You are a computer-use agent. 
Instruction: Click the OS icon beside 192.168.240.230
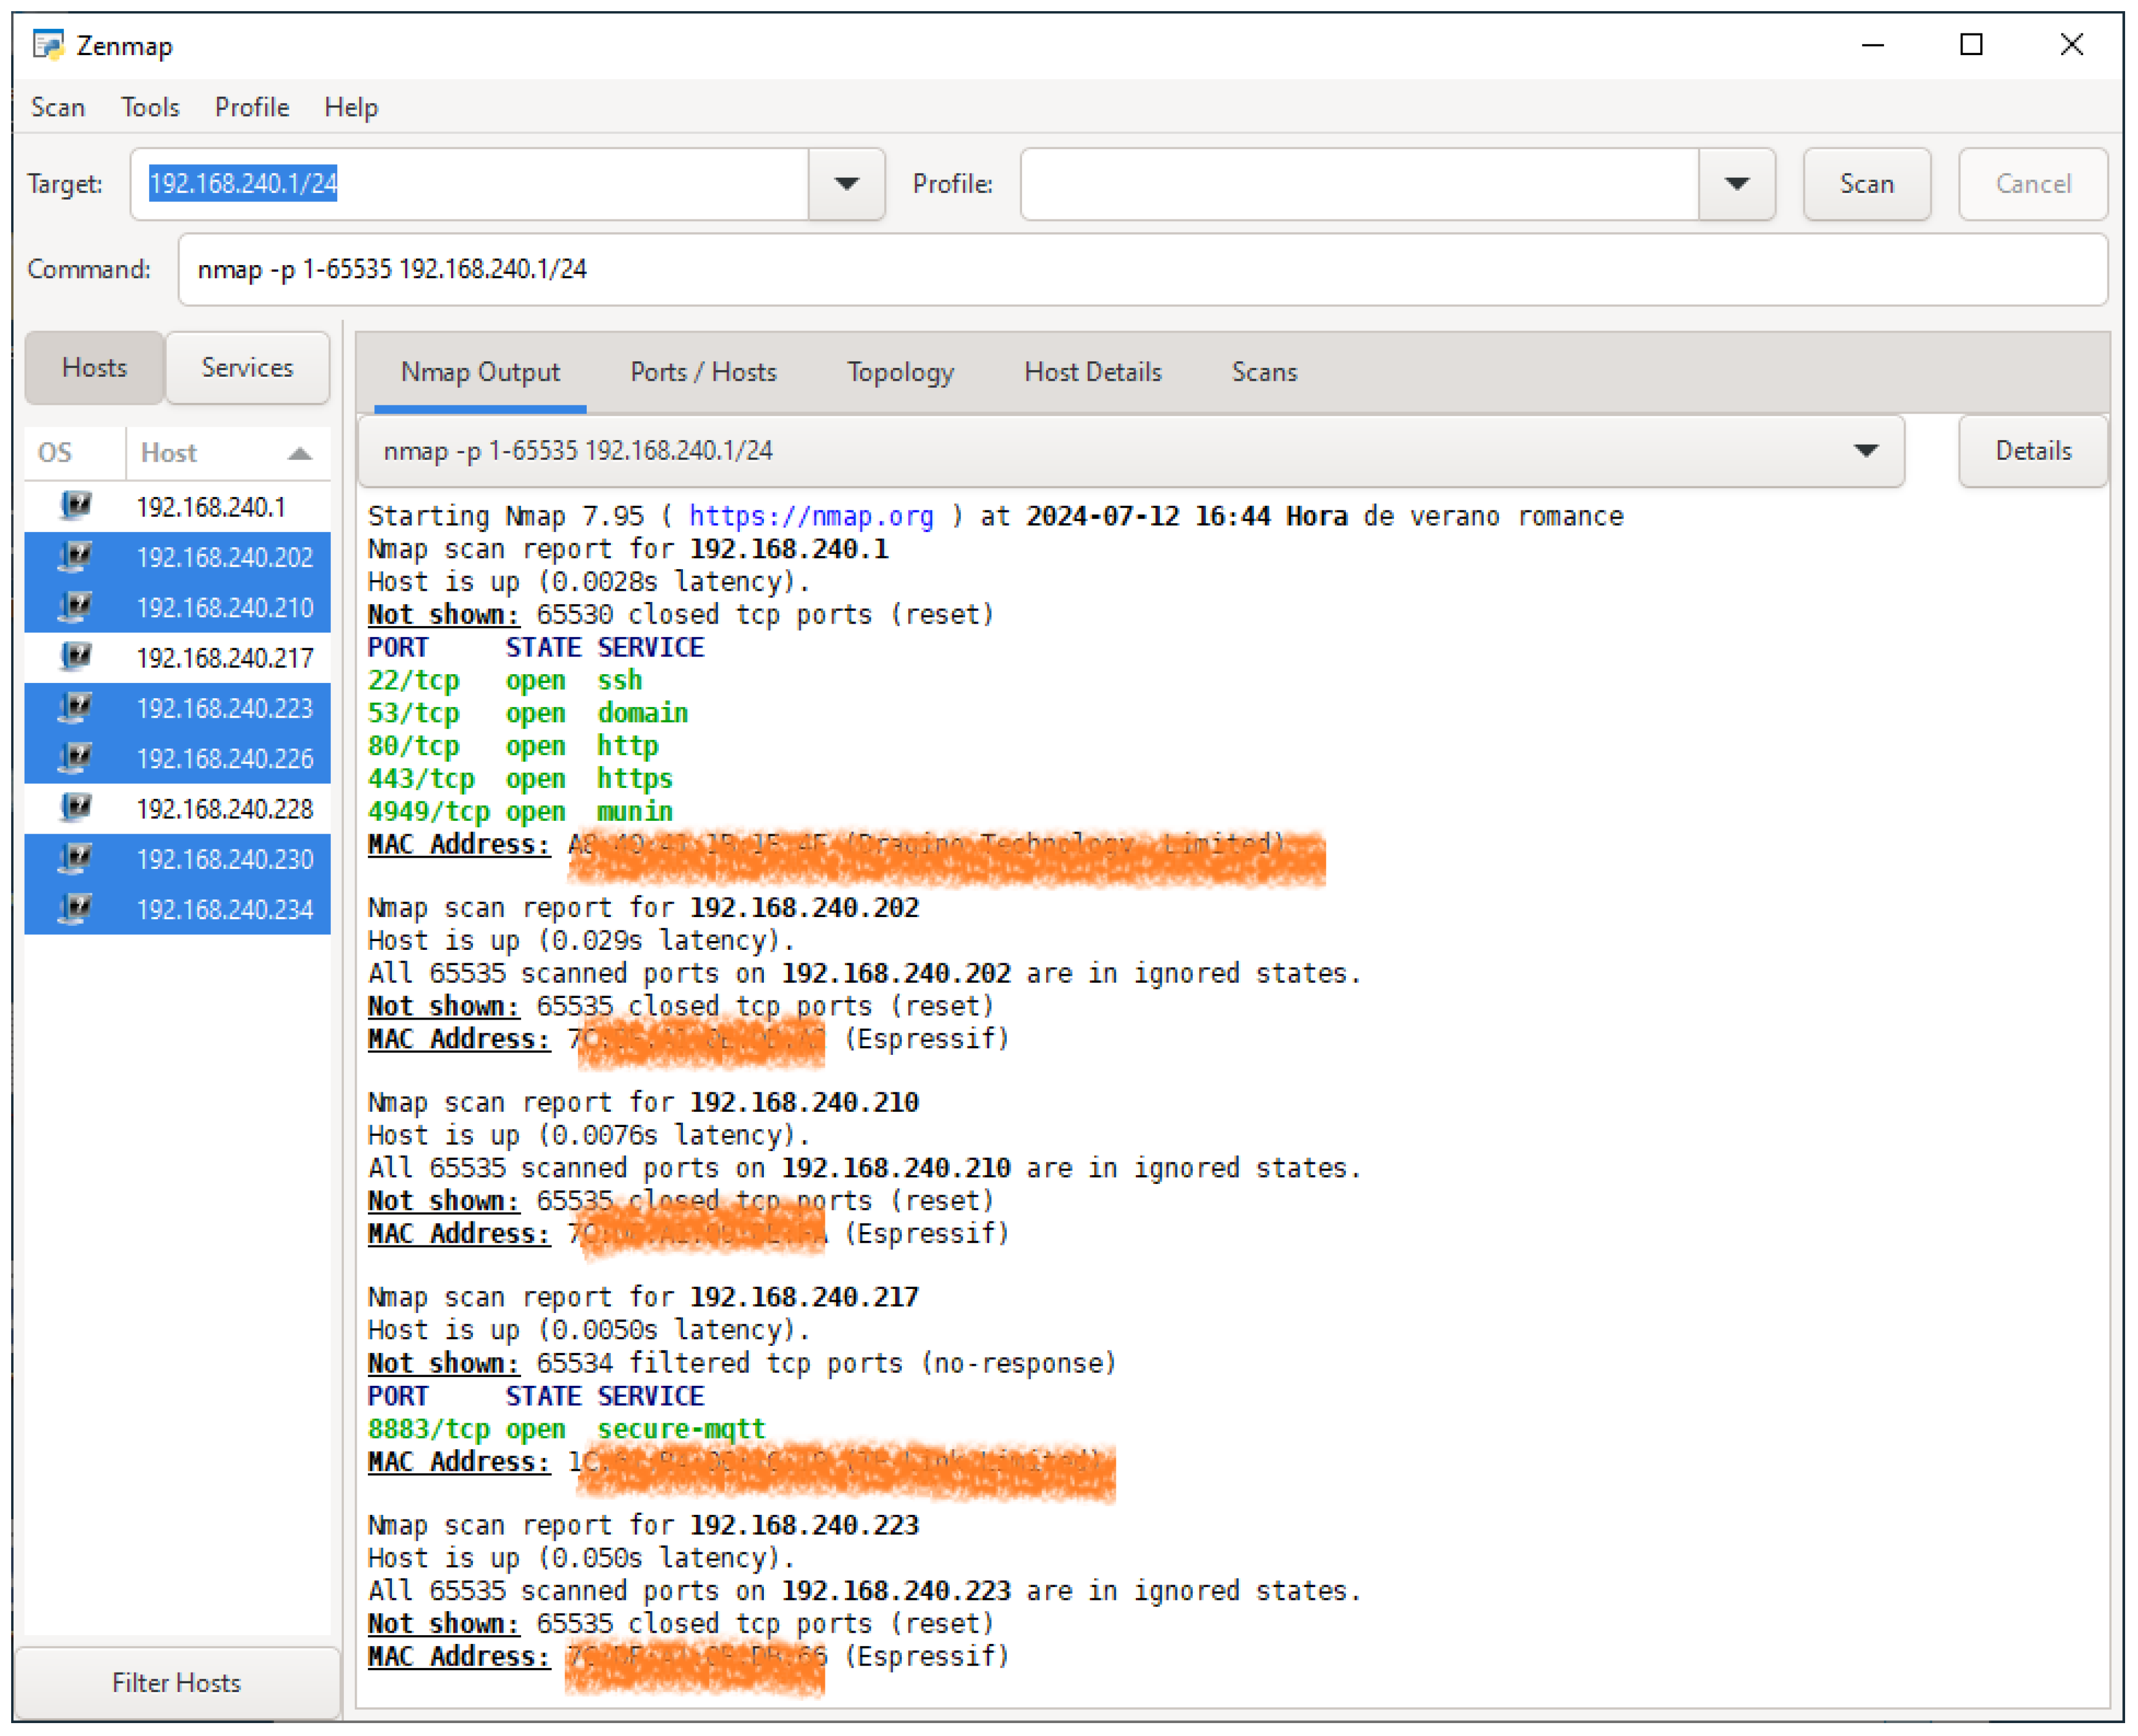75,858
